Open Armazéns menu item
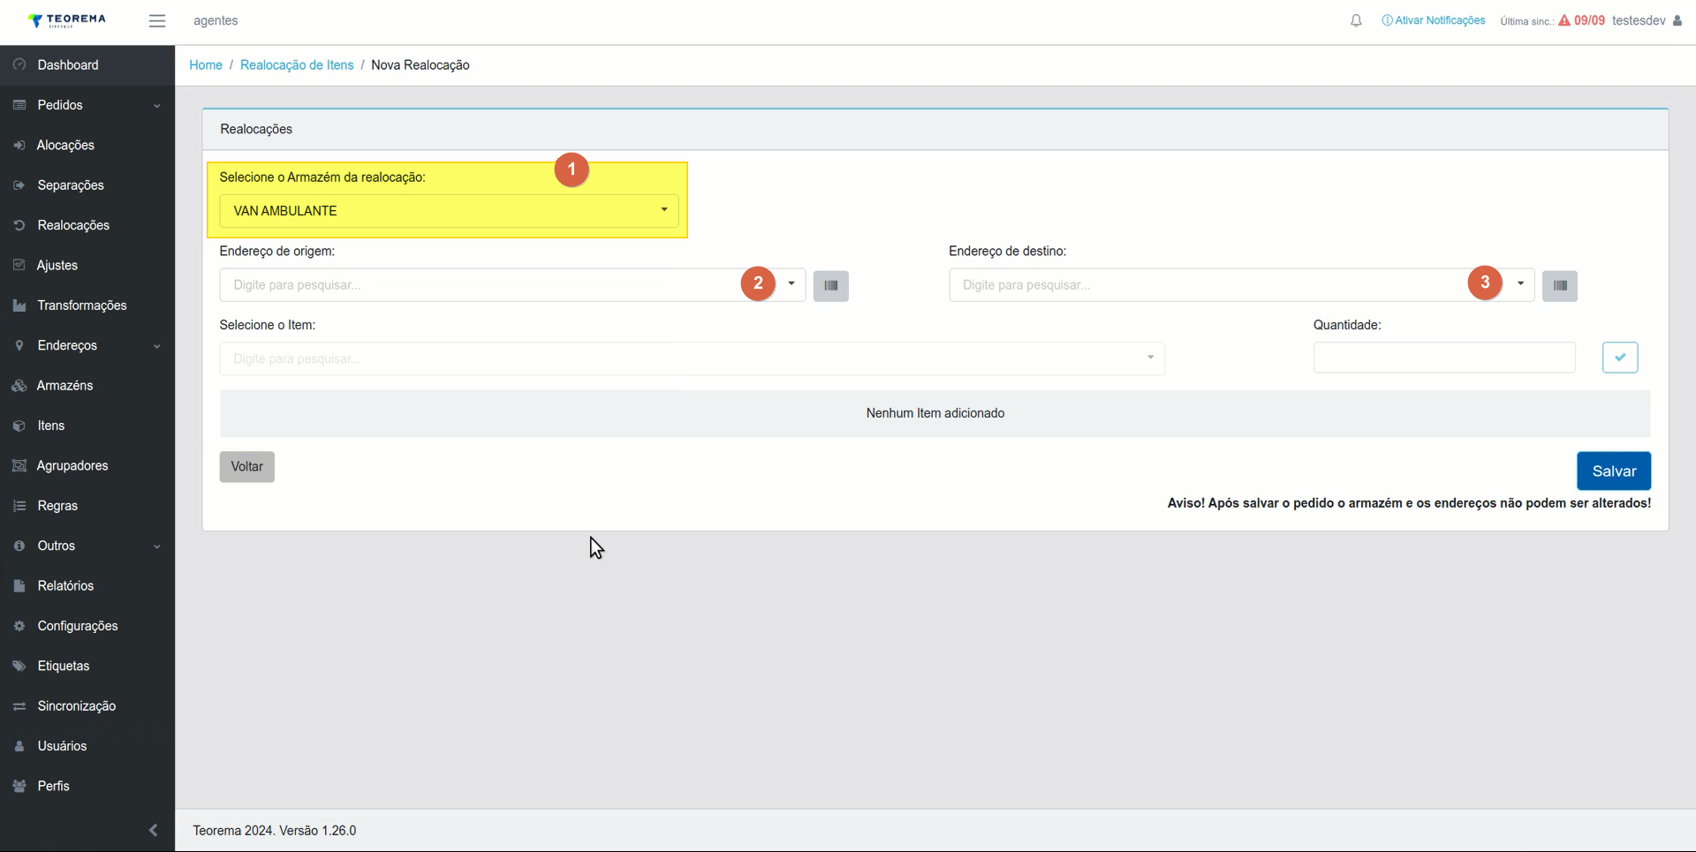1696x852 pixels. [x=87, y=386]
